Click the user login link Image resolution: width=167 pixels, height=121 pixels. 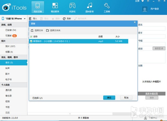click(x=154, y=9)
